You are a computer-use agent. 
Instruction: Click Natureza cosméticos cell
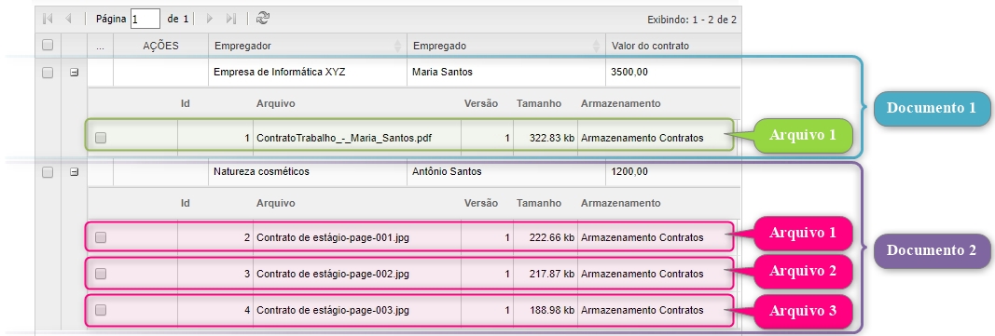pyautogui.click(x=307, y=171)
